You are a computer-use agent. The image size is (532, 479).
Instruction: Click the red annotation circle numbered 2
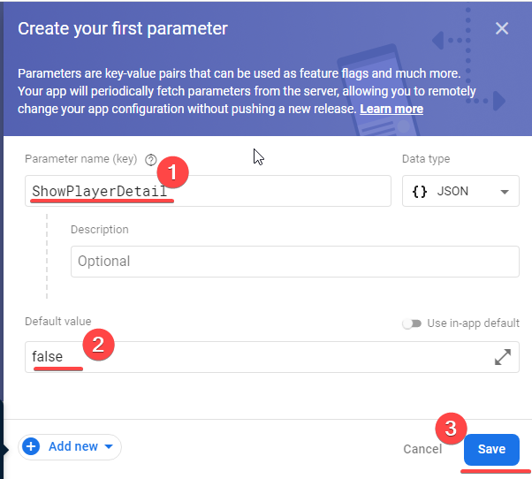pos(99,345)
